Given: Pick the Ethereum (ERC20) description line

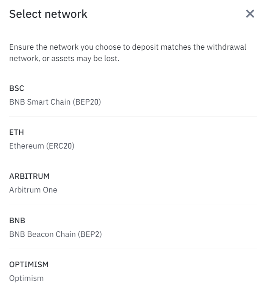Looking at the screenshot, I should (x=42, y=146).
